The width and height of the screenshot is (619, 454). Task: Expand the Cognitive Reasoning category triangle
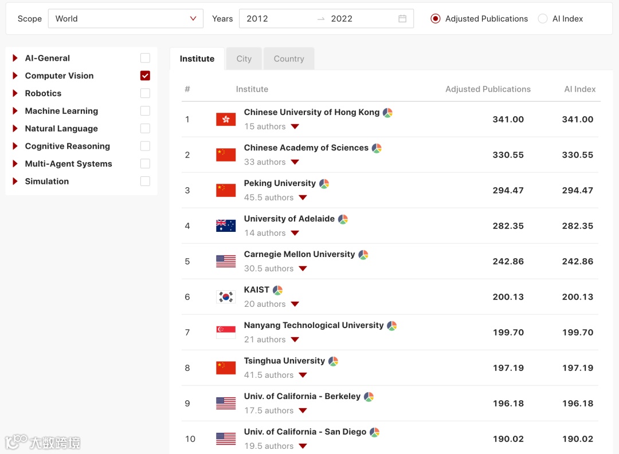(15, 146)
